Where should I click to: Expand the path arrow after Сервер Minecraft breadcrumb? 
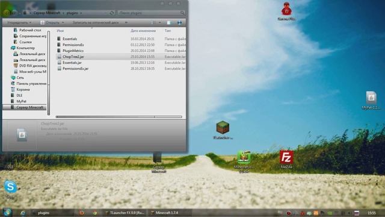pyautogui.click(x=63, y=13)
